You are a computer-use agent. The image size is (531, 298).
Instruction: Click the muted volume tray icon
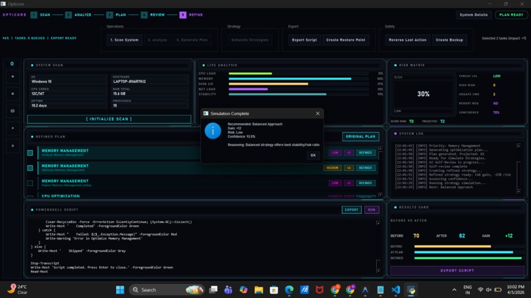(489, 289)
